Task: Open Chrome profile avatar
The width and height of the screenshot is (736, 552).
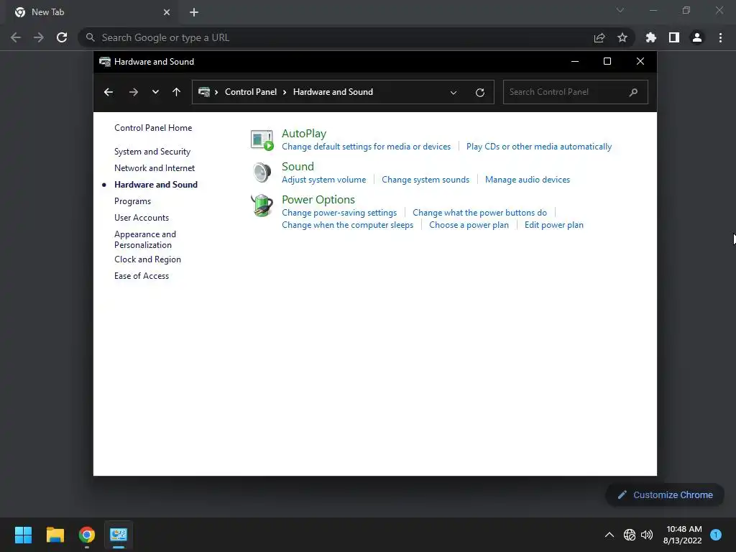Action: pos(697,37)
